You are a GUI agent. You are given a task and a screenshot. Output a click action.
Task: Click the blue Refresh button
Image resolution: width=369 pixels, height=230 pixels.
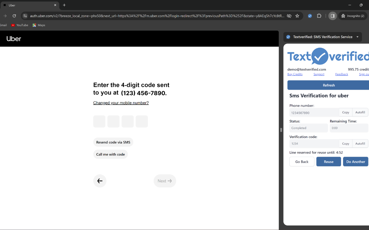coord(328,85)
